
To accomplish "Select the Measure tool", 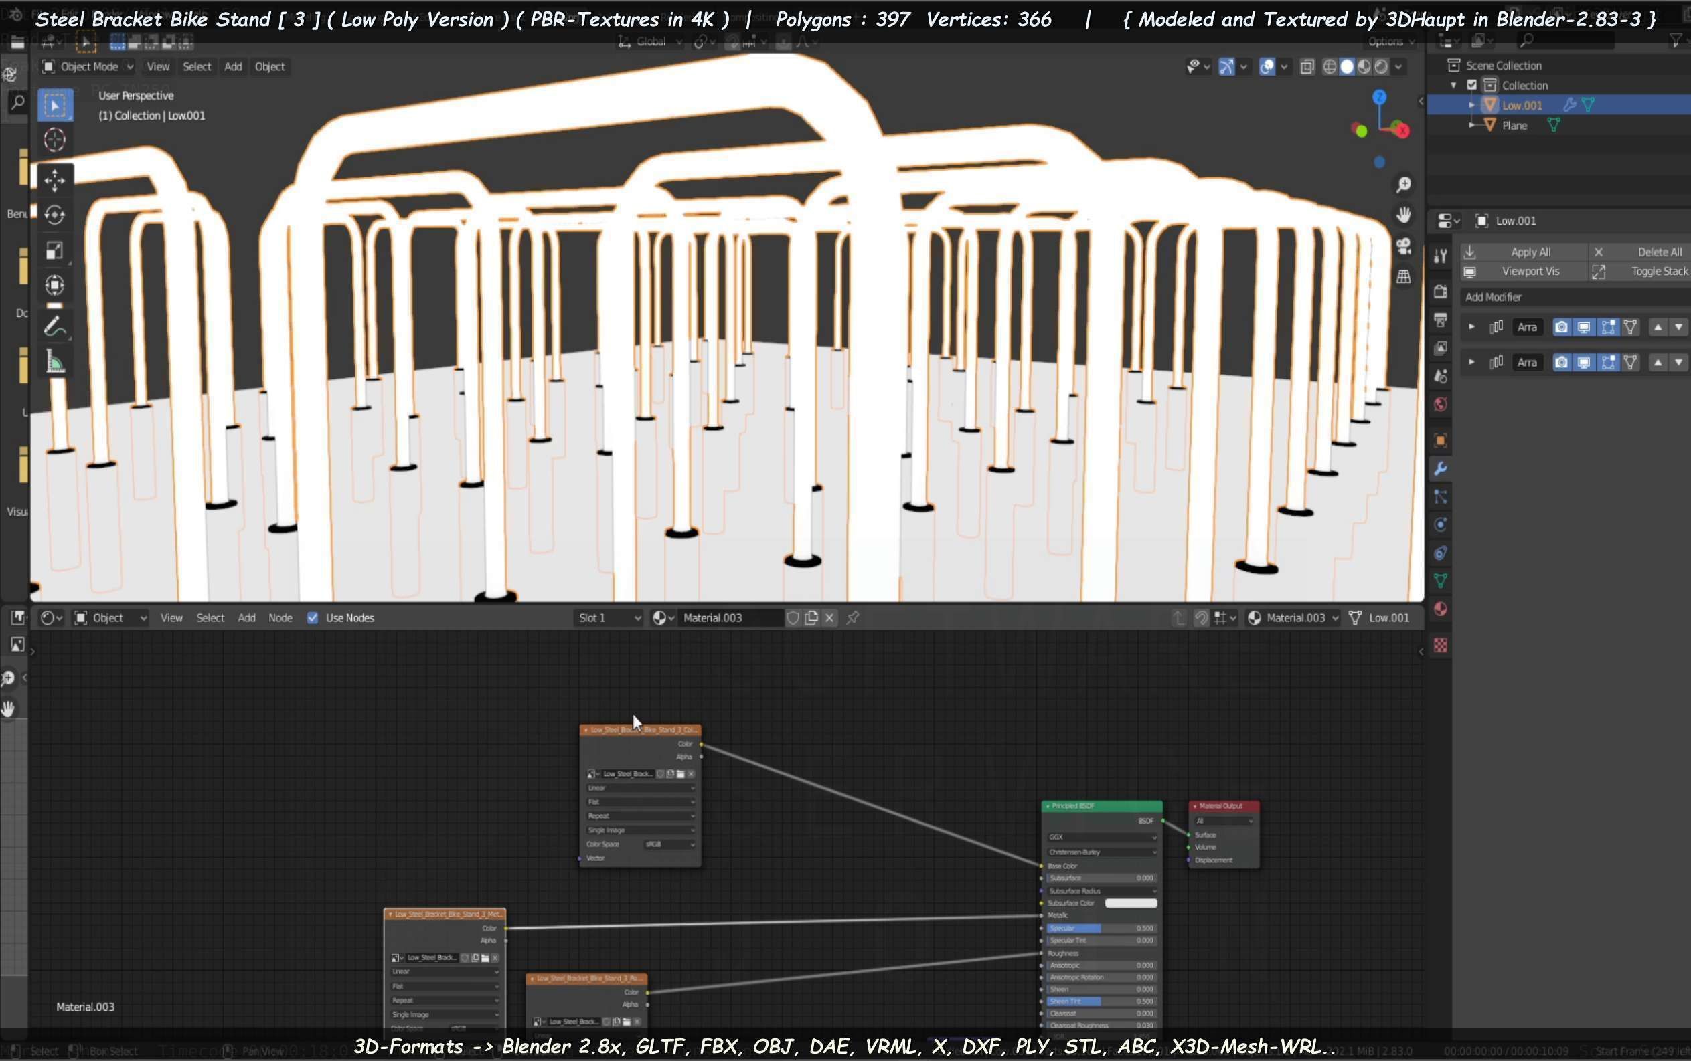I will 55,362.
